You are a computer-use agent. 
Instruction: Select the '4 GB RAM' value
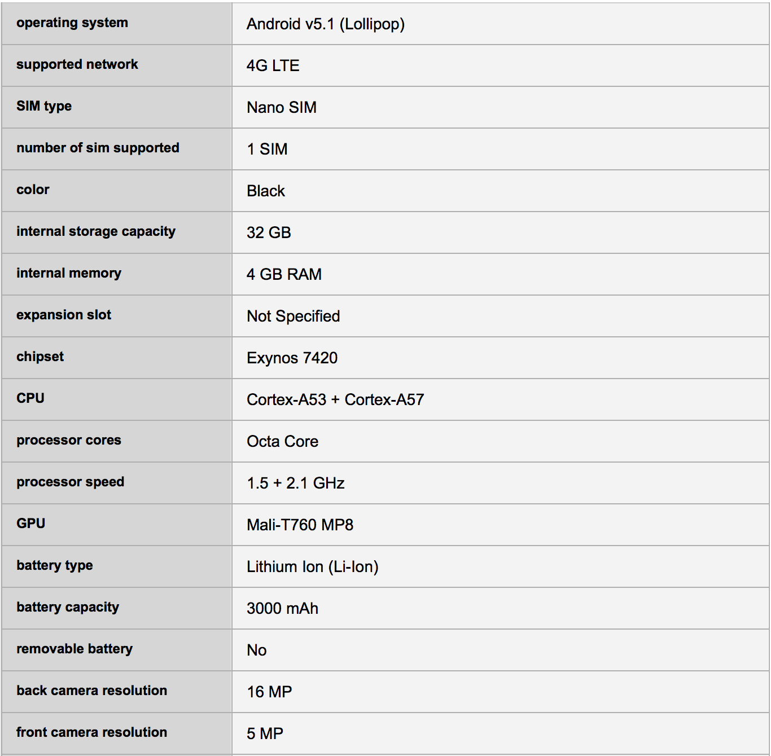[284, 274]
